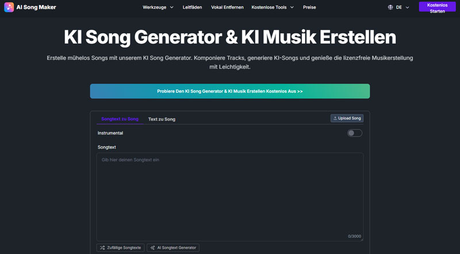Click the KI Song Generator main heading
Viewport: 460px width, 254px height.
230,37
